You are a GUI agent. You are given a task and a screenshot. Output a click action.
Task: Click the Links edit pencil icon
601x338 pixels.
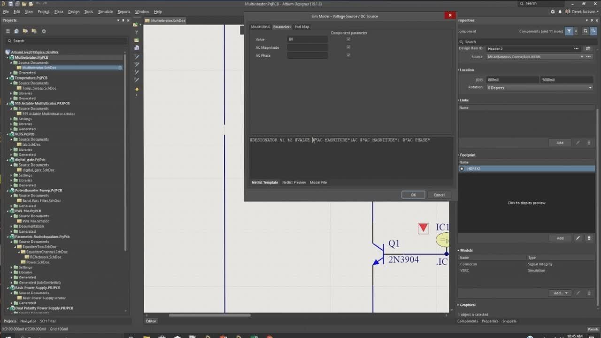tap(578, 143)
